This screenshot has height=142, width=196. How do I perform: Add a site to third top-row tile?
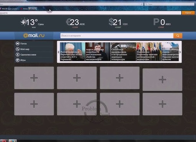point(120,78)
